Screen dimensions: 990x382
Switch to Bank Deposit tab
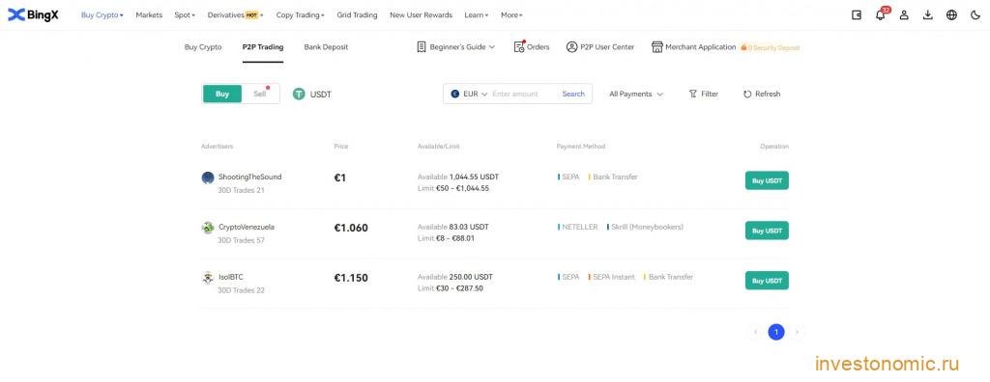pyautogui.click(x=326, y=47)
